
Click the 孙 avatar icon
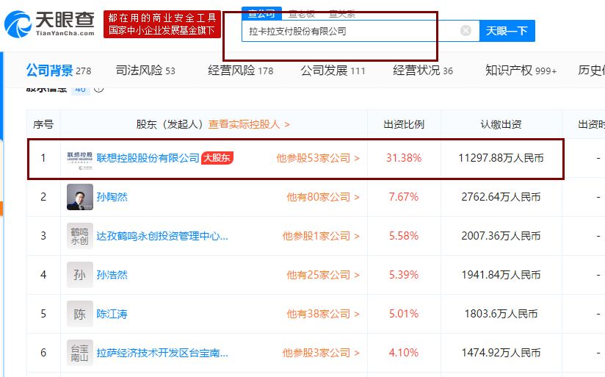pyautogui.click(x=80, y=275)
